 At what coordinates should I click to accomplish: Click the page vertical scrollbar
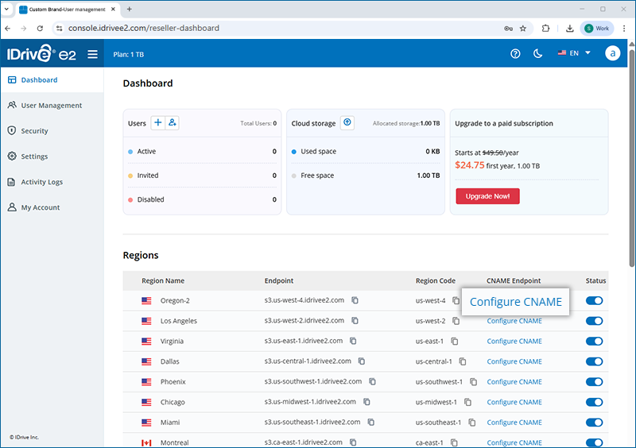(631, 157)
